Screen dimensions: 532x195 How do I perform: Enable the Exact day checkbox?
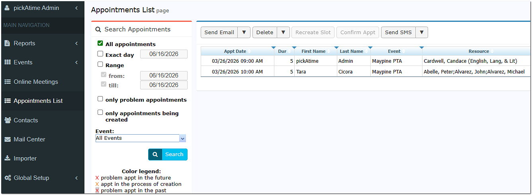100,54
